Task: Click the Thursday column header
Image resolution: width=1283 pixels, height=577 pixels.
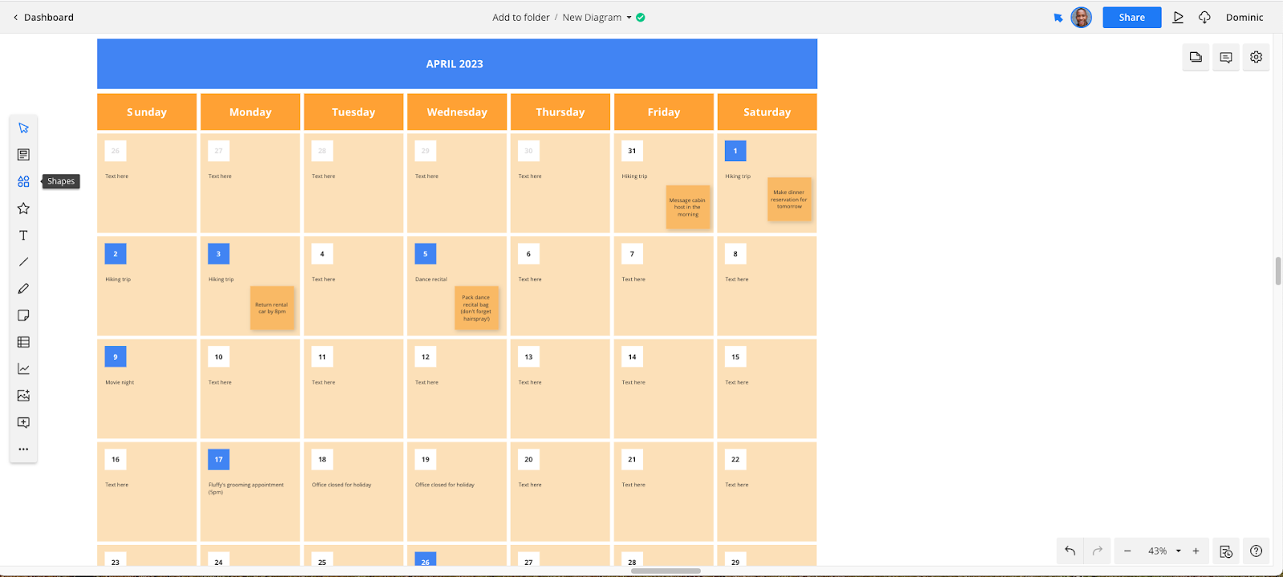Action: tap(561, 112)
